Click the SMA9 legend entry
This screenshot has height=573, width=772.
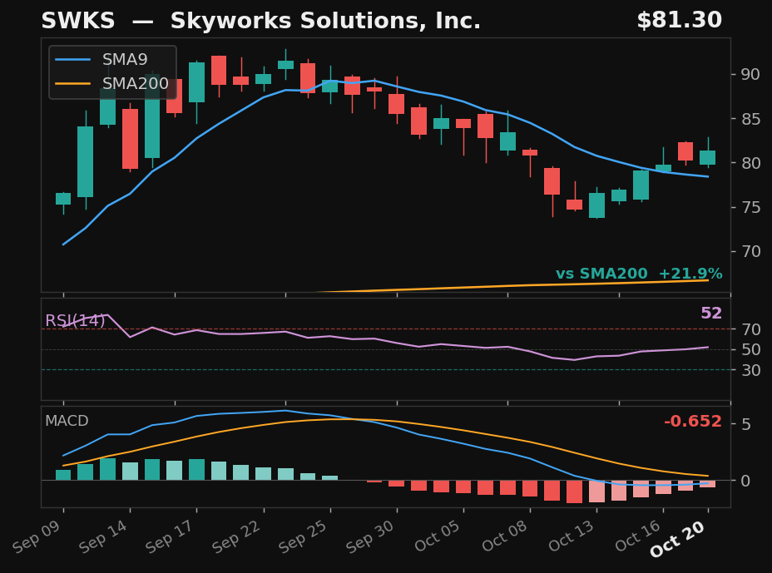click(101, 60)
